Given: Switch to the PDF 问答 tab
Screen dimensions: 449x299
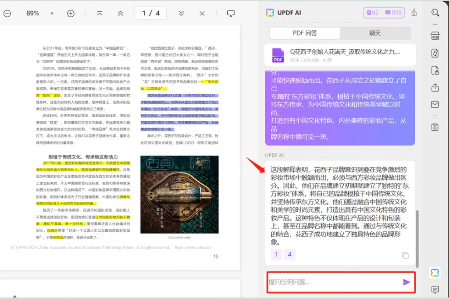Looking at the screenshot, I should point(305,33).
